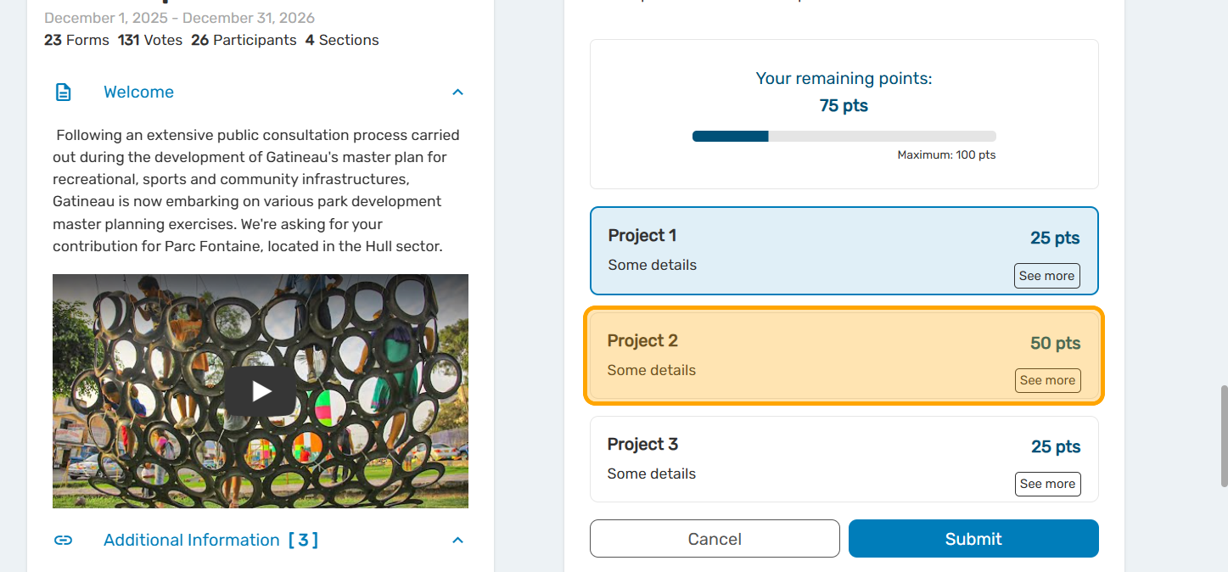Image resolution: width=1228 pixels, height=572 pixels.
Task: Collapse the Additional Information chevron
Action: [x=457, y=541]
